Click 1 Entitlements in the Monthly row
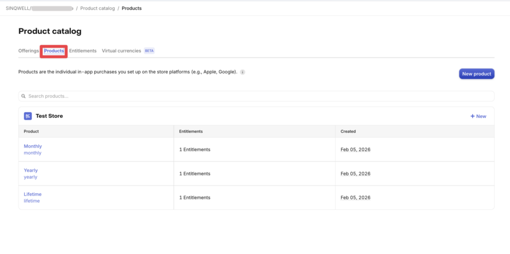Screen dimensions: 510x254 coord(195,150)
